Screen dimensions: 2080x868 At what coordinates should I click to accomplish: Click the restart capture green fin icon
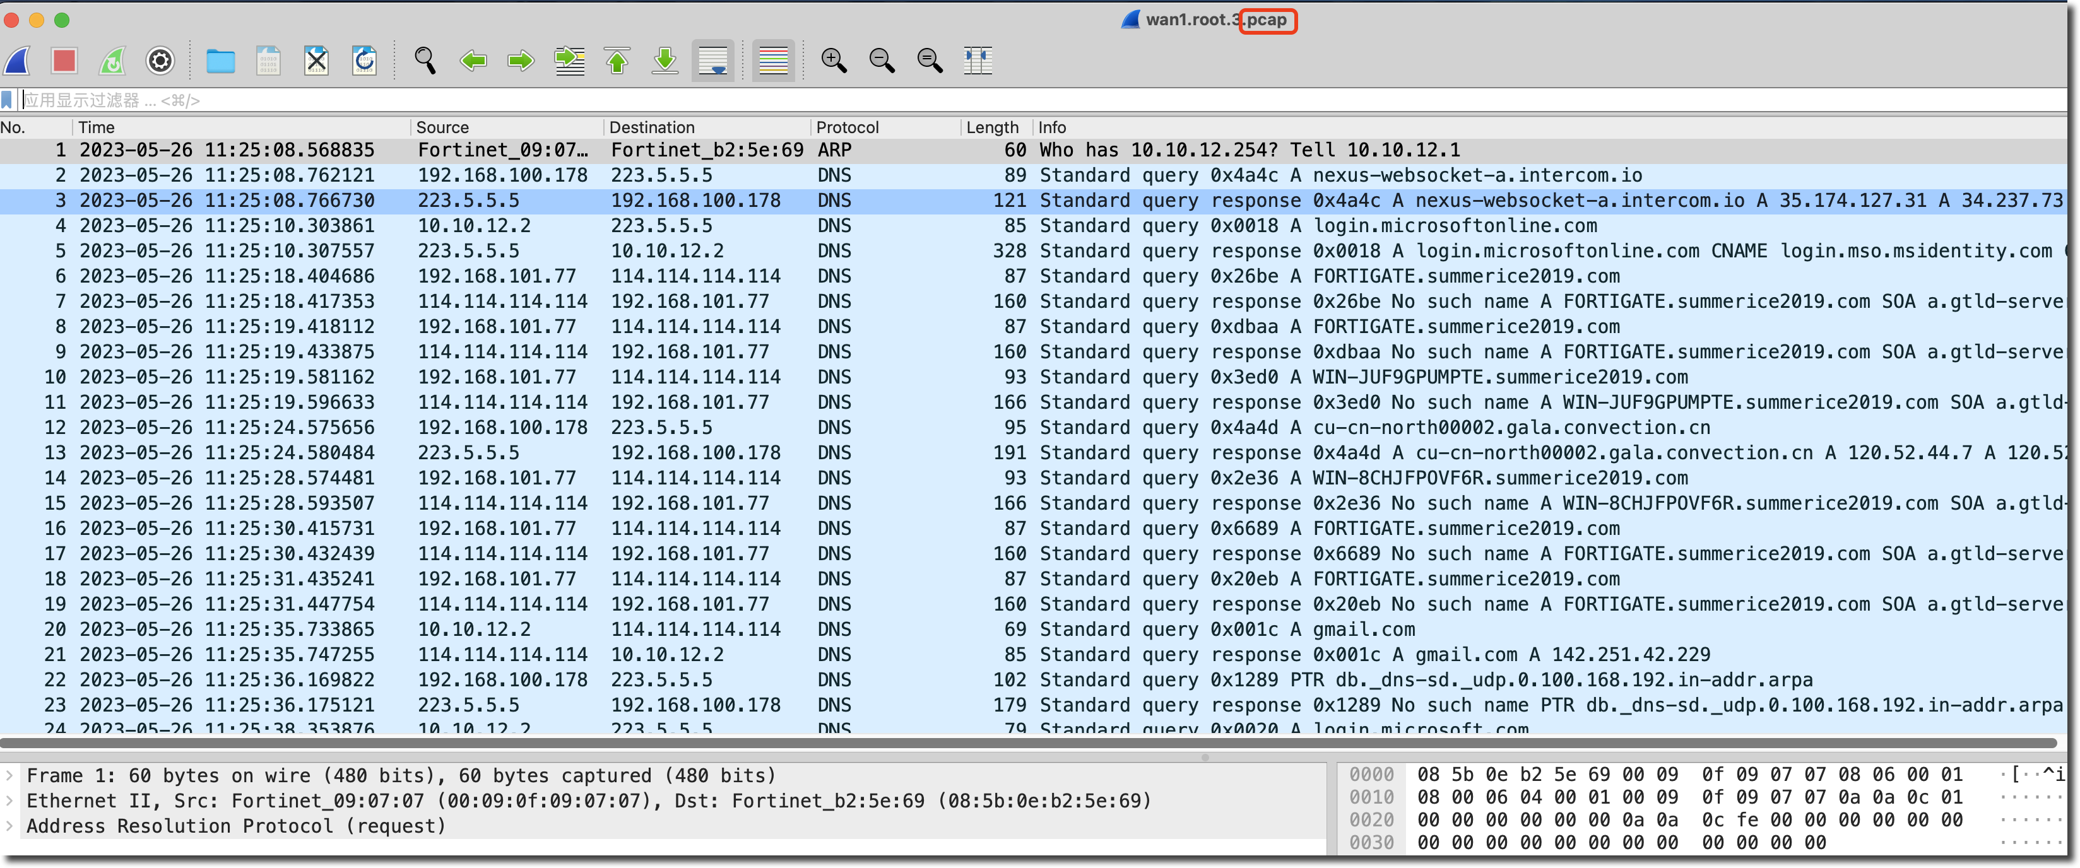point(112,61)
